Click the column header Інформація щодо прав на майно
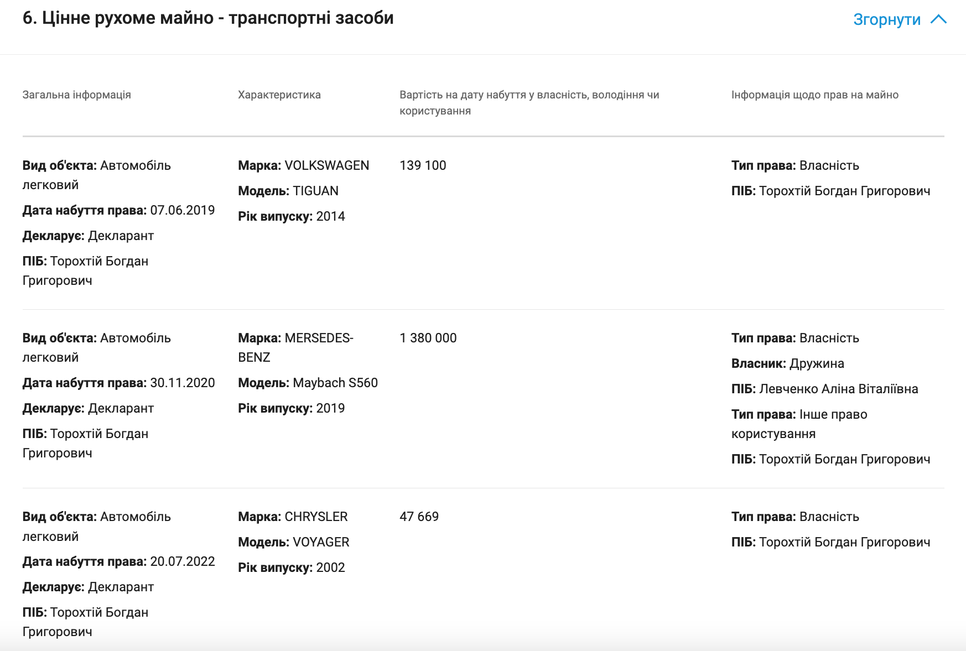 coord(815,94)
